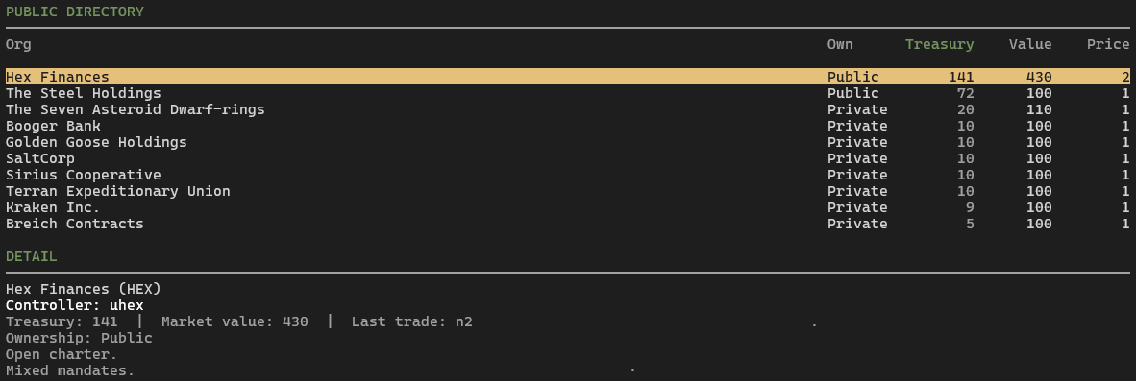Click the DETAIL section heading
Viewport: 1136px width, 381px height.
[31, 256]
